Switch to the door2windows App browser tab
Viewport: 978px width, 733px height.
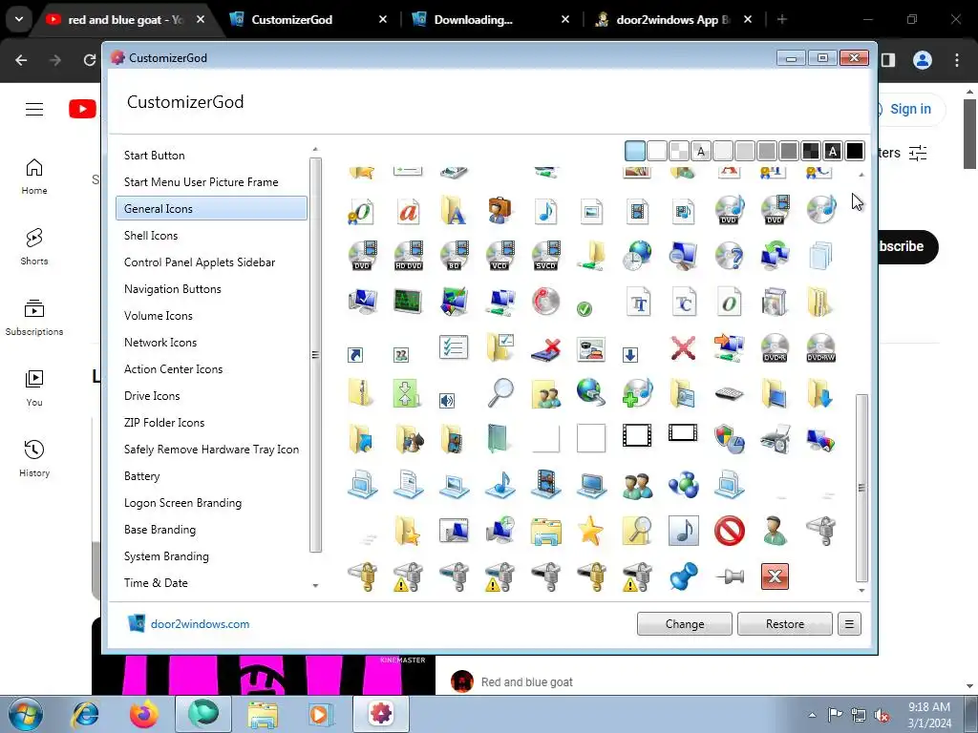673,20
